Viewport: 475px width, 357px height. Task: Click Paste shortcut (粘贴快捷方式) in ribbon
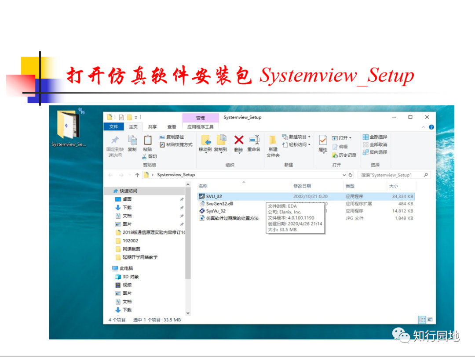176,144
